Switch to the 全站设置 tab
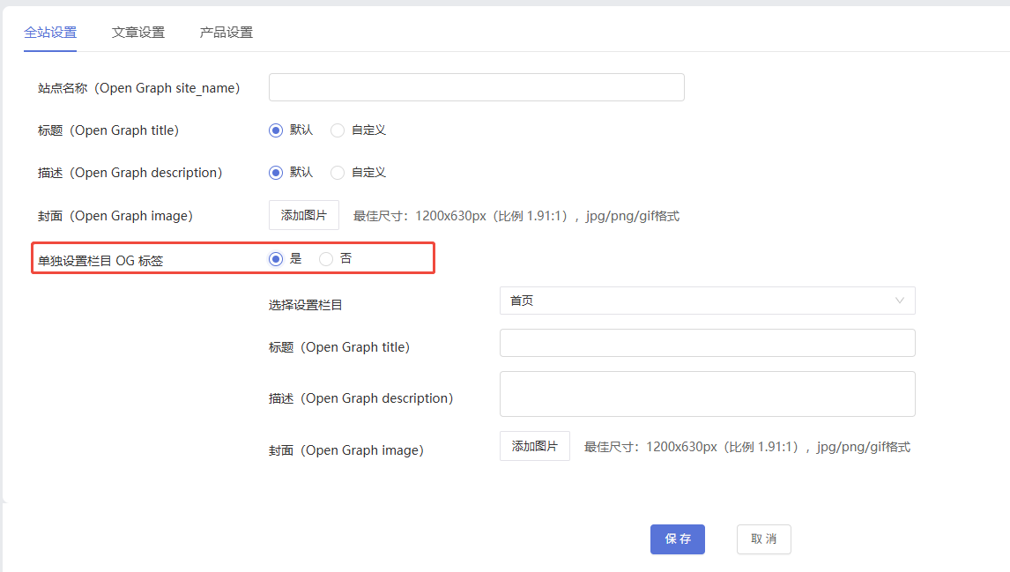Image resolution: width=1010 pixels, height=572 pixels. click(50, 33)
